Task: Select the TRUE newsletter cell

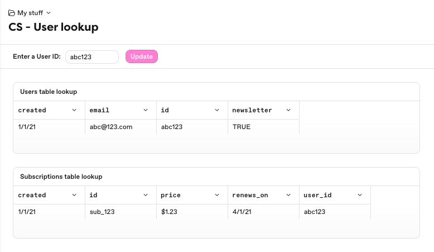Action: pos(263,127)
